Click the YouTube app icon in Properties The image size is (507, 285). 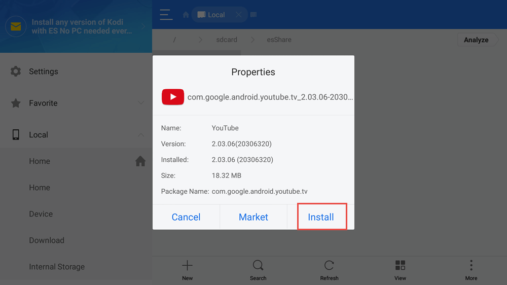click(x=173, y=97)
